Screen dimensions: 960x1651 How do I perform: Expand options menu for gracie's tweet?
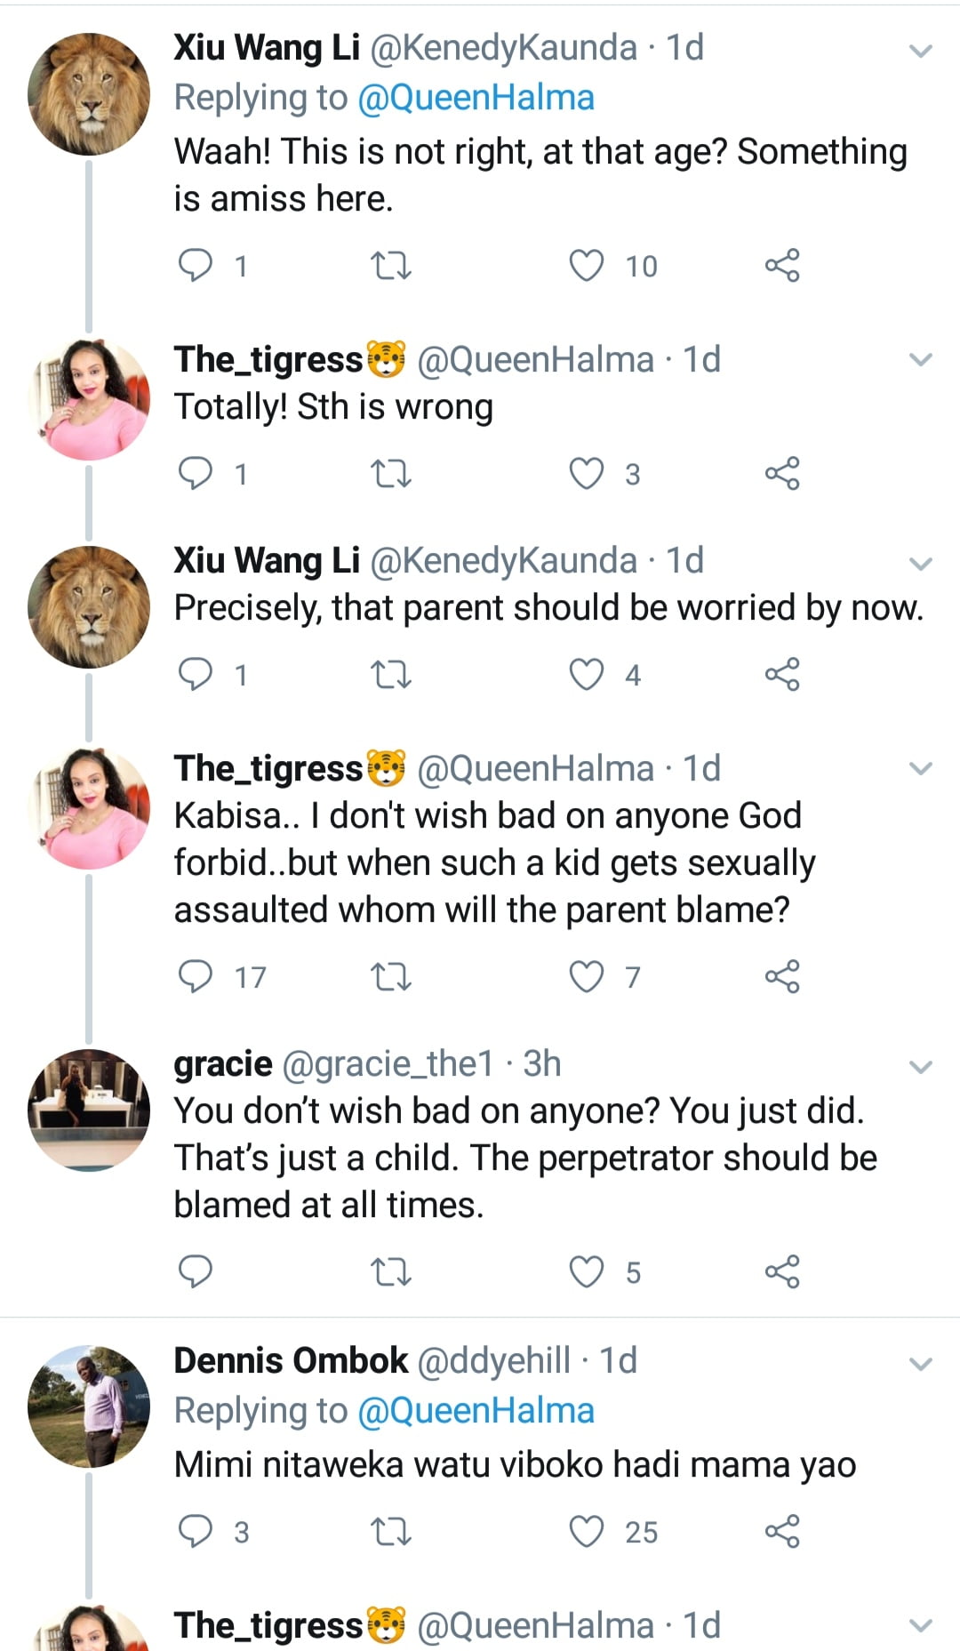(x=921, y=1066)
